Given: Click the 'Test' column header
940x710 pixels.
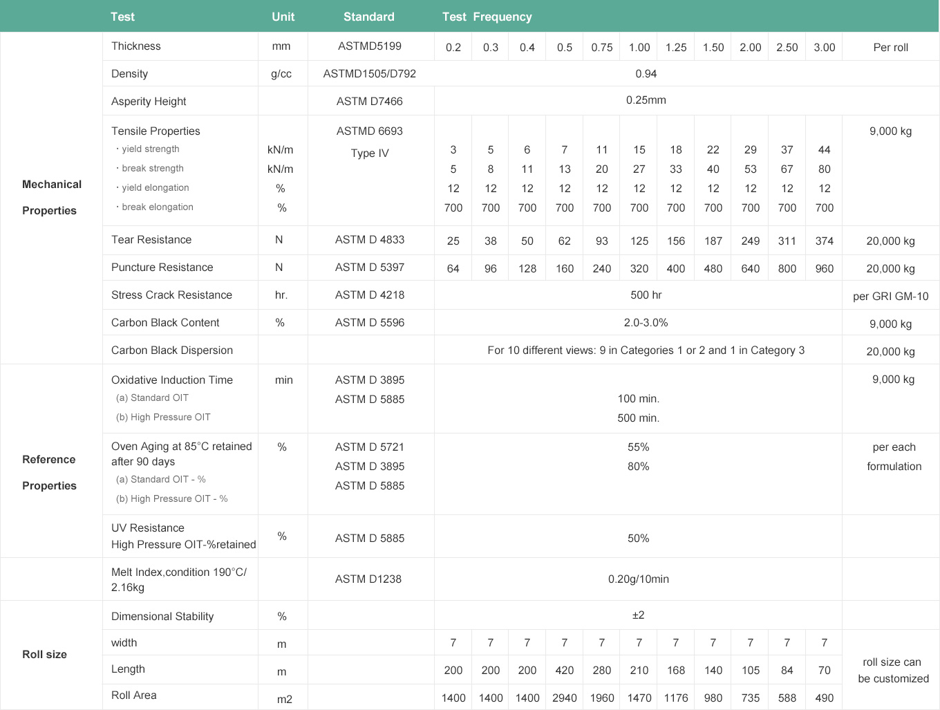Looking at the screenshot, I should (x=122, y=17).
